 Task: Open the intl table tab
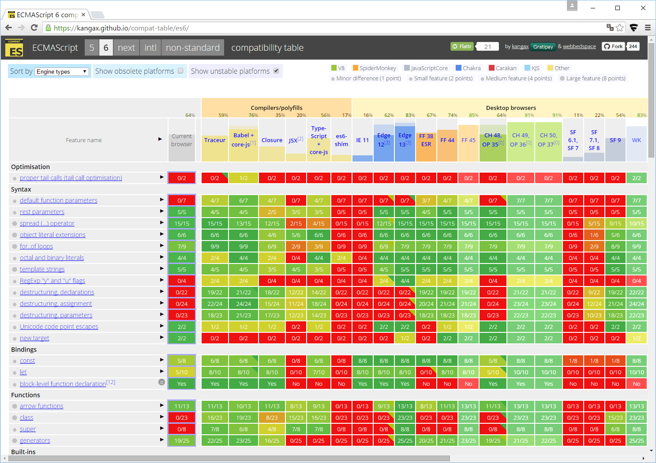[x=150, y=48]
